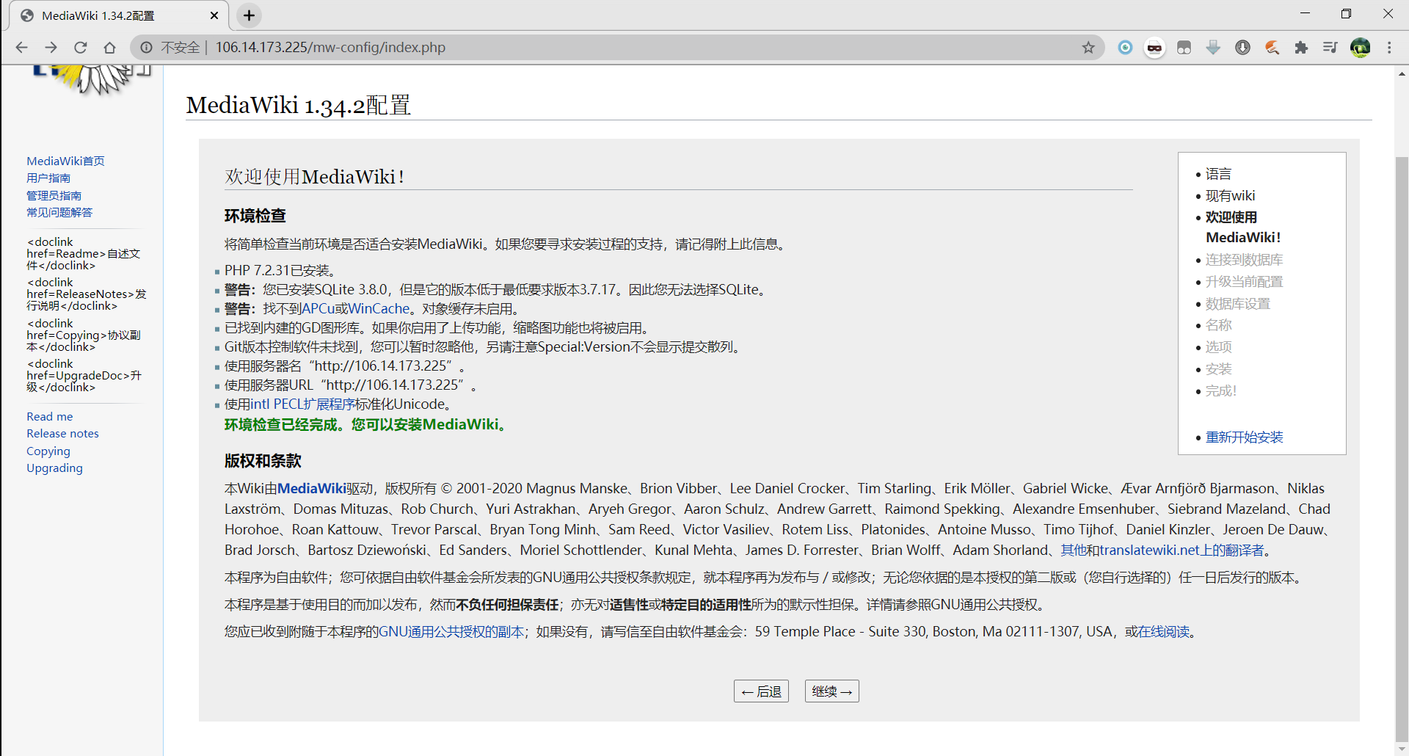Select 语言 step in installer list
Screen dimensions: 1409x756
point(1218,174)
